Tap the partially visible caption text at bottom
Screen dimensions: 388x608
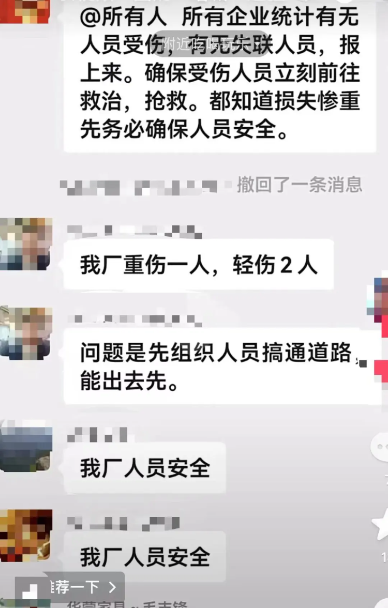[127, 604]
